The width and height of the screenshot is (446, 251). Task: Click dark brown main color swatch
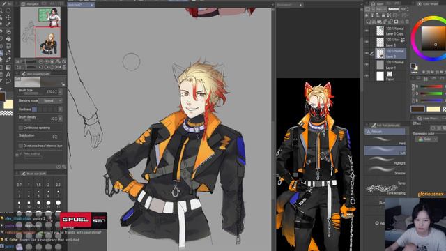418,109
